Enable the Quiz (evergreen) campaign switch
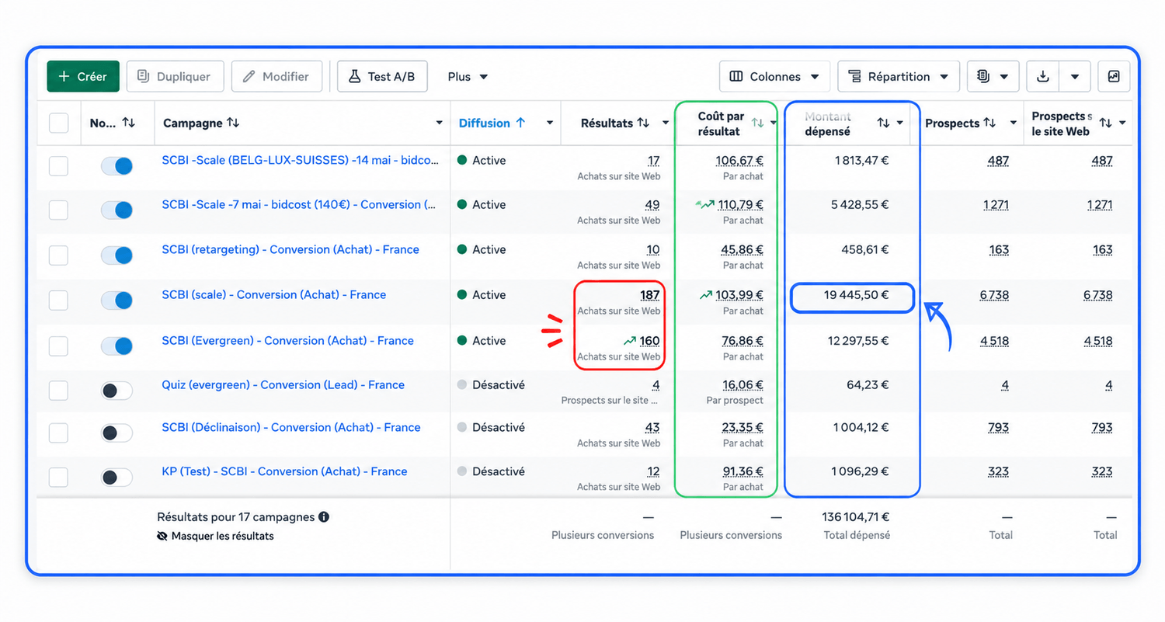This screenshot has height=622, width=1165. click(116, 391)
